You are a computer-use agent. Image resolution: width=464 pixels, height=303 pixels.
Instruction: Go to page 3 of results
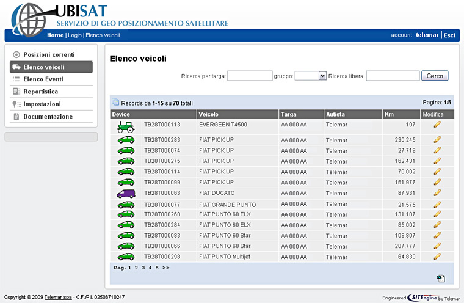pyautogui.click(x=143, y=268)
